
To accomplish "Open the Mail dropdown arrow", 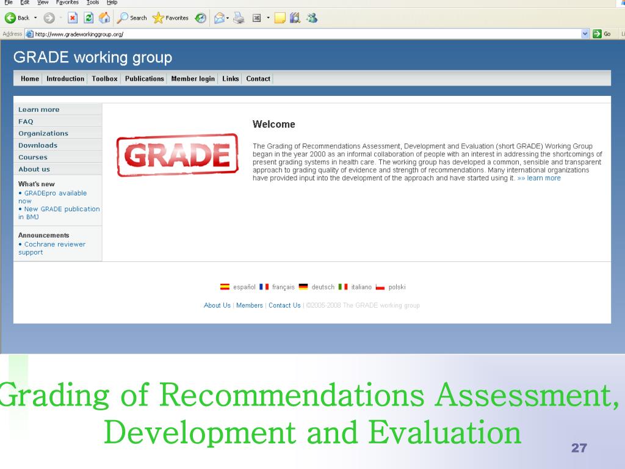I will (228, 18).
